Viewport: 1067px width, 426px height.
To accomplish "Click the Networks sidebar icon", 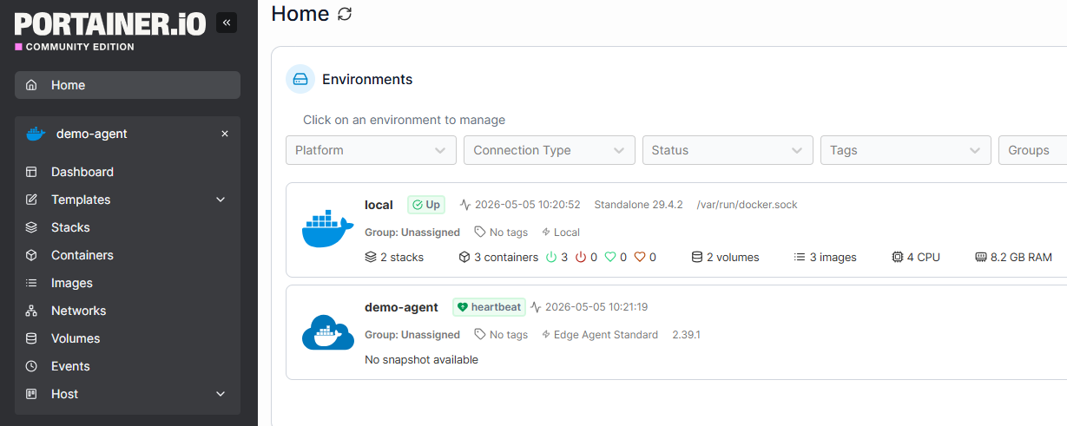I will (x=31, y=311).
